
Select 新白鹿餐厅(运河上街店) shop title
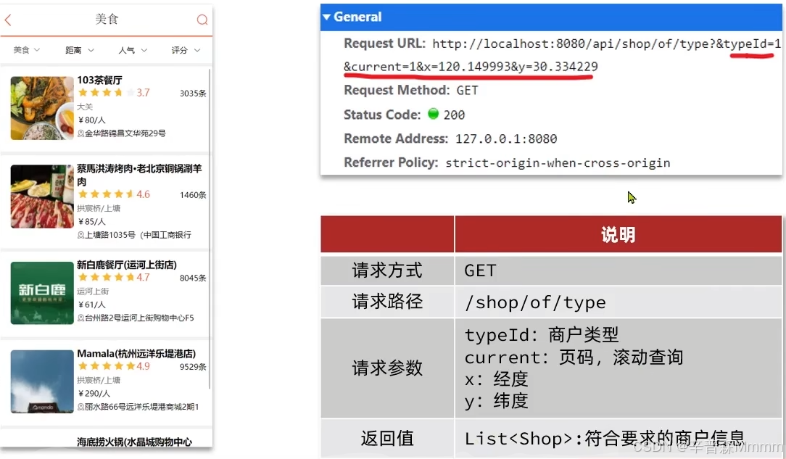127,265
